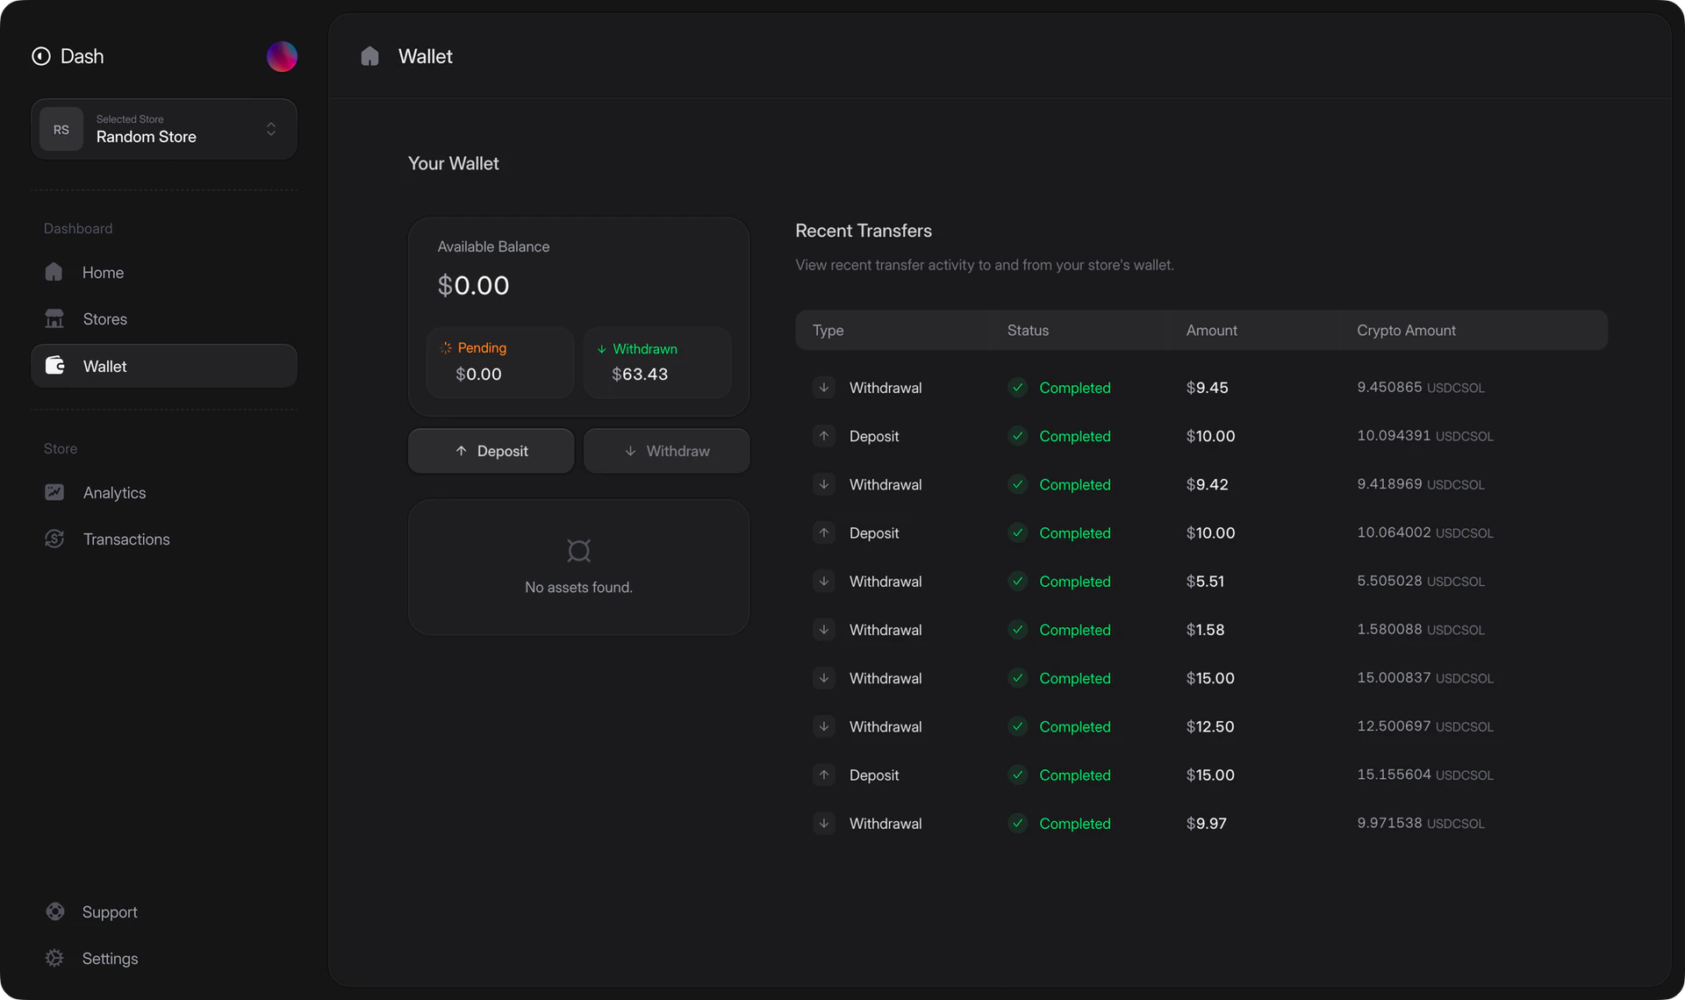The width and height of the screenshot is (1685, 1000).
Task: Click the Amount column header
Action: pyautogui.click(x=1211, y=330)
